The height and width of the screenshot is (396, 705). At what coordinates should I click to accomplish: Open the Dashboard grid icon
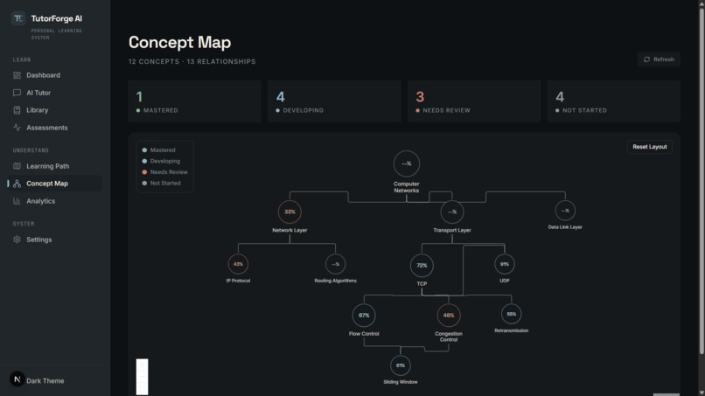tap(17, 75)
